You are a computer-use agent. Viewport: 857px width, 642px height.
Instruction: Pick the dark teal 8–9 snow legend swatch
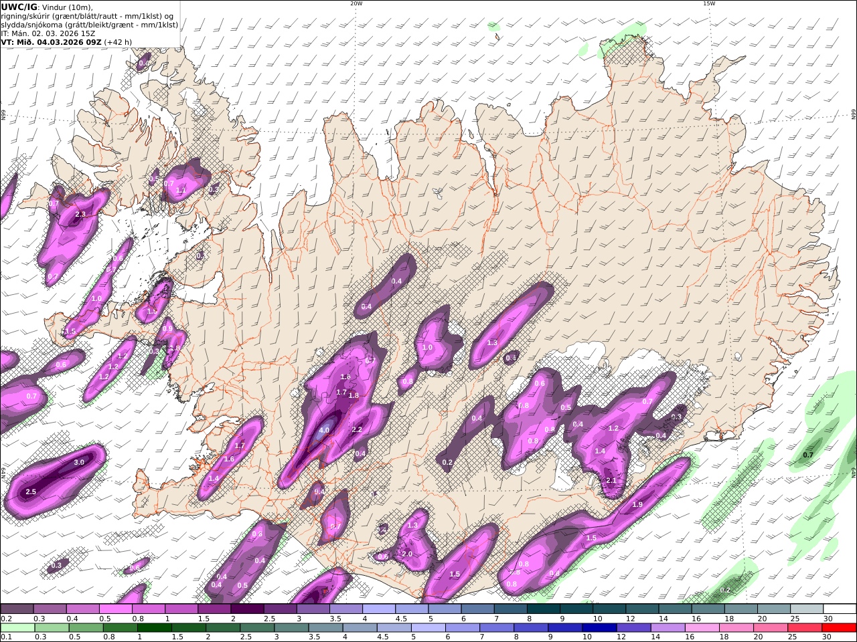(x=543, y=609)
